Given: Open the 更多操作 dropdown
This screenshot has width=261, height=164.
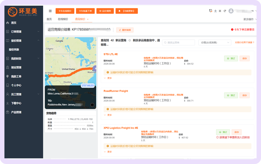Looking at the screenshot, I should pos(249,19).
